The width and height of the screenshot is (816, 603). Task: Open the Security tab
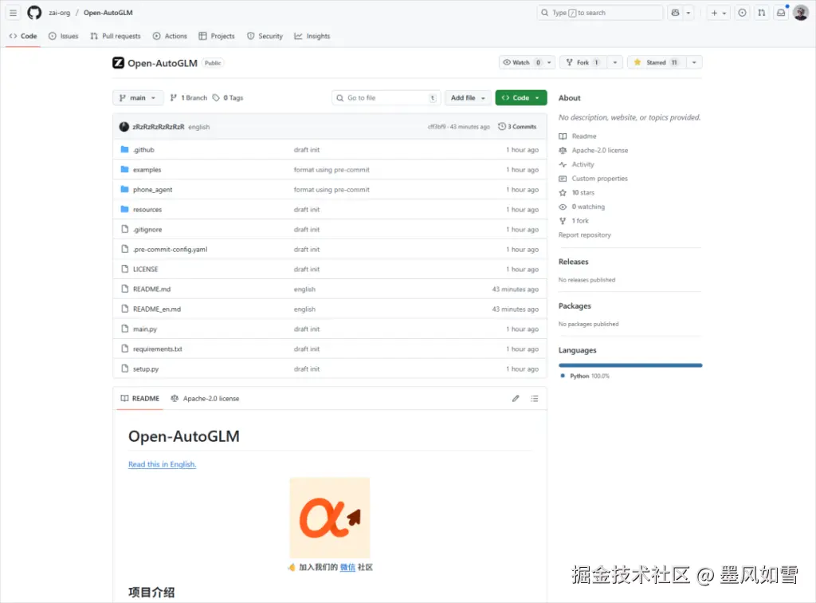pos(265,36)
